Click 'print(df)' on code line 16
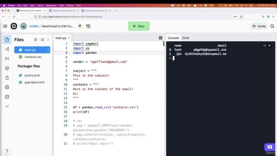 (x=81, y=112)
